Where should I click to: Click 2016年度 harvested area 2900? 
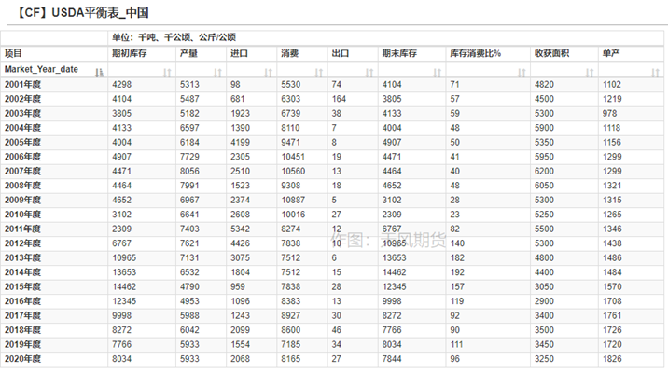(x=545, y=301)
